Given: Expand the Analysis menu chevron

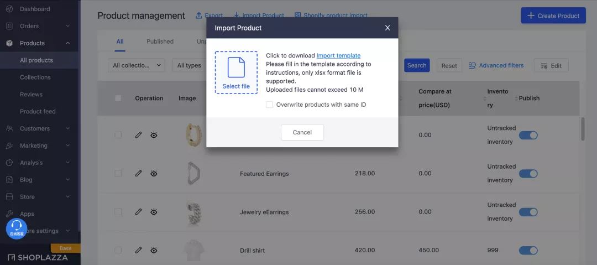Looking at the screenshot, I should pos(68,163).
